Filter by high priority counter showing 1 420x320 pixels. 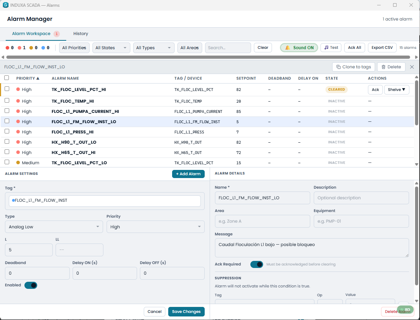click(22, 48)
